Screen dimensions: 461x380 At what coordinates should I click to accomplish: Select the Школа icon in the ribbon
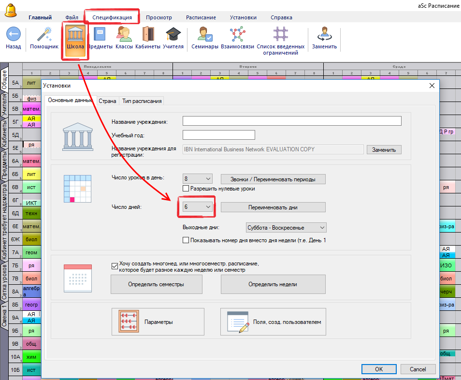(75, 35)
